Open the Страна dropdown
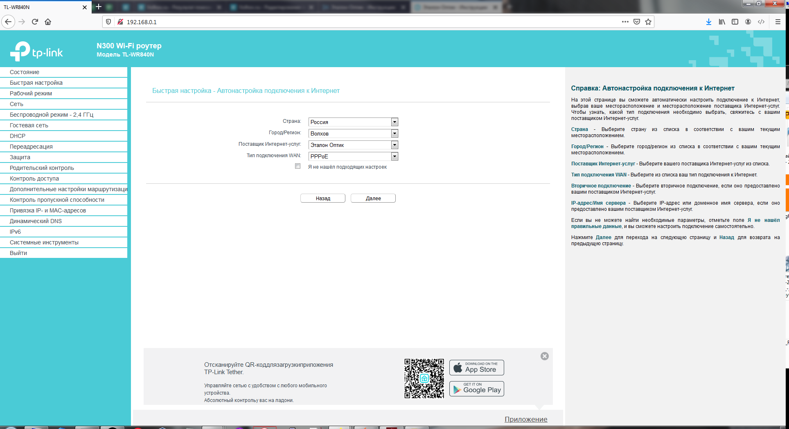 (x=353, y=122)
